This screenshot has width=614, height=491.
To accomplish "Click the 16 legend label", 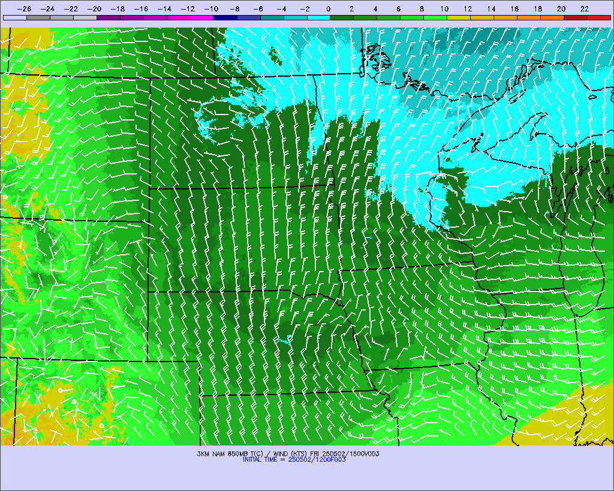I will tap(514, 8).
